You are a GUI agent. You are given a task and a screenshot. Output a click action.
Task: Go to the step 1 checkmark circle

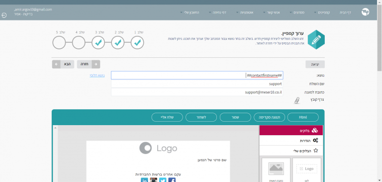(137, 43)
